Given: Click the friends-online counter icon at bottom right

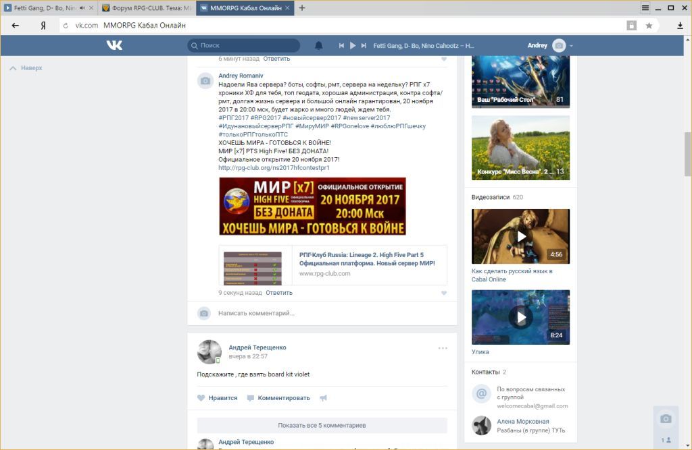Looking at the screenshot, I should click(x=666, y=440).
